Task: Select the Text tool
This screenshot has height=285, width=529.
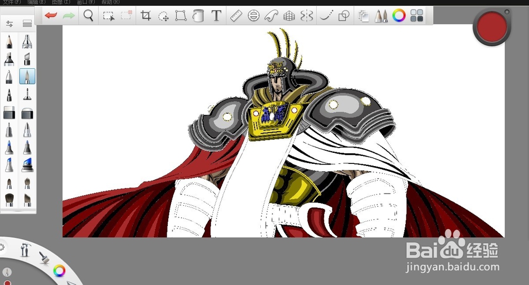Action: pos(216,15)
